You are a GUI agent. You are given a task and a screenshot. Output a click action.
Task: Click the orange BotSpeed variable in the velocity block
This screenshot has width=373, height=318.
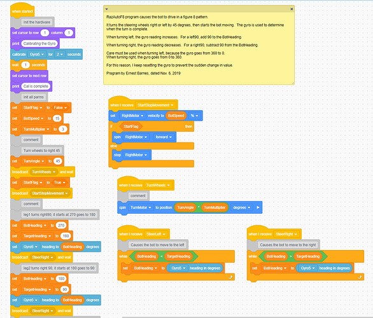click(176, 116)
